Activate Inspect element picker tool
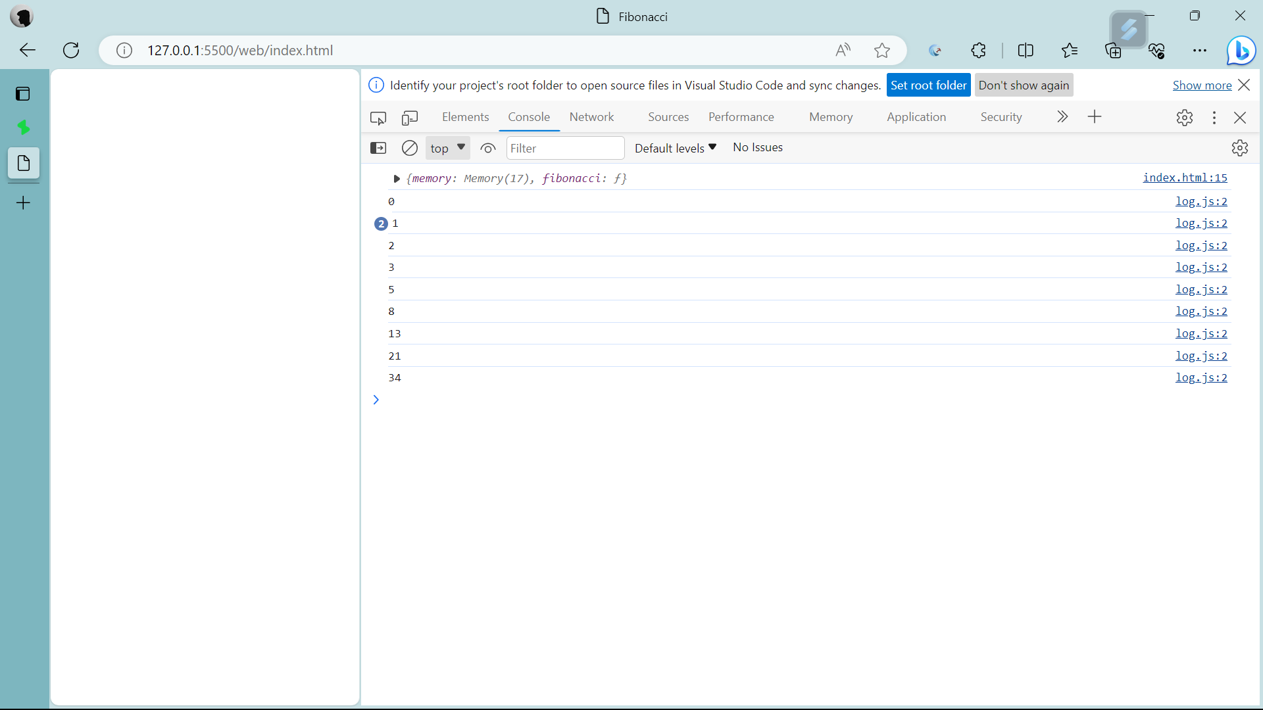The width and height of the screenshot is (1263, 710). click(378, 118)
